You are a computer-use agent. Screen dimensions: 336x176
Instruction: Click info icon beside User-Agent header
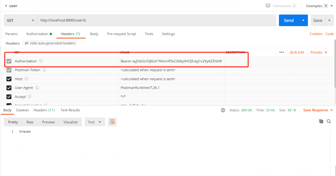37,88
